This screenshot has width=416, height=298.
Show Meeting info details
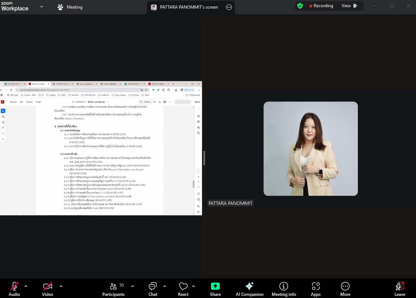[284, 289]
